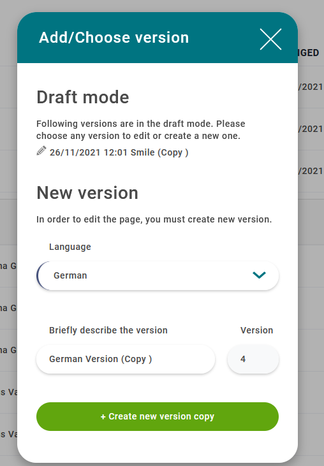Open the Language dropdown showing German
This screenshot has height=466, width=324.
[x=158, y=275]
